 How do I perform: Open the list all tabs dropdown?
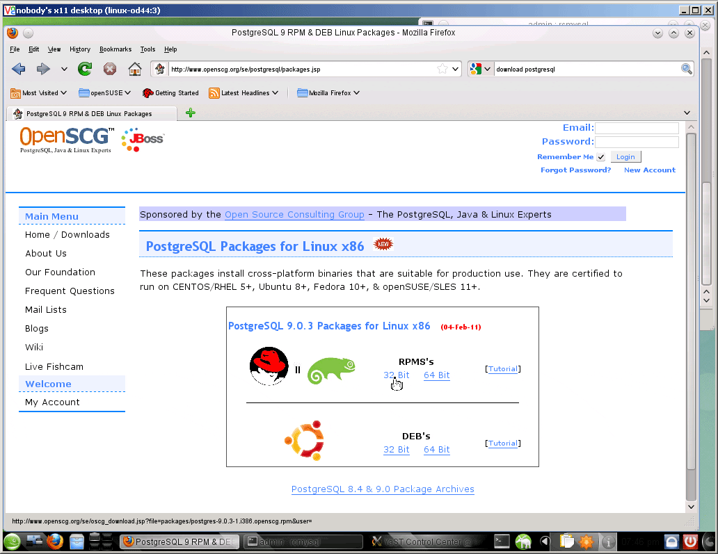click(x=687, y=113)
